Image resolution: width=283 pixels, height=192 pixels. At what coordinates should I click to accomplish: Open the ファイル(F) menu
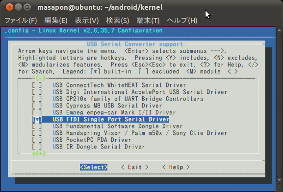coord(21,21)
